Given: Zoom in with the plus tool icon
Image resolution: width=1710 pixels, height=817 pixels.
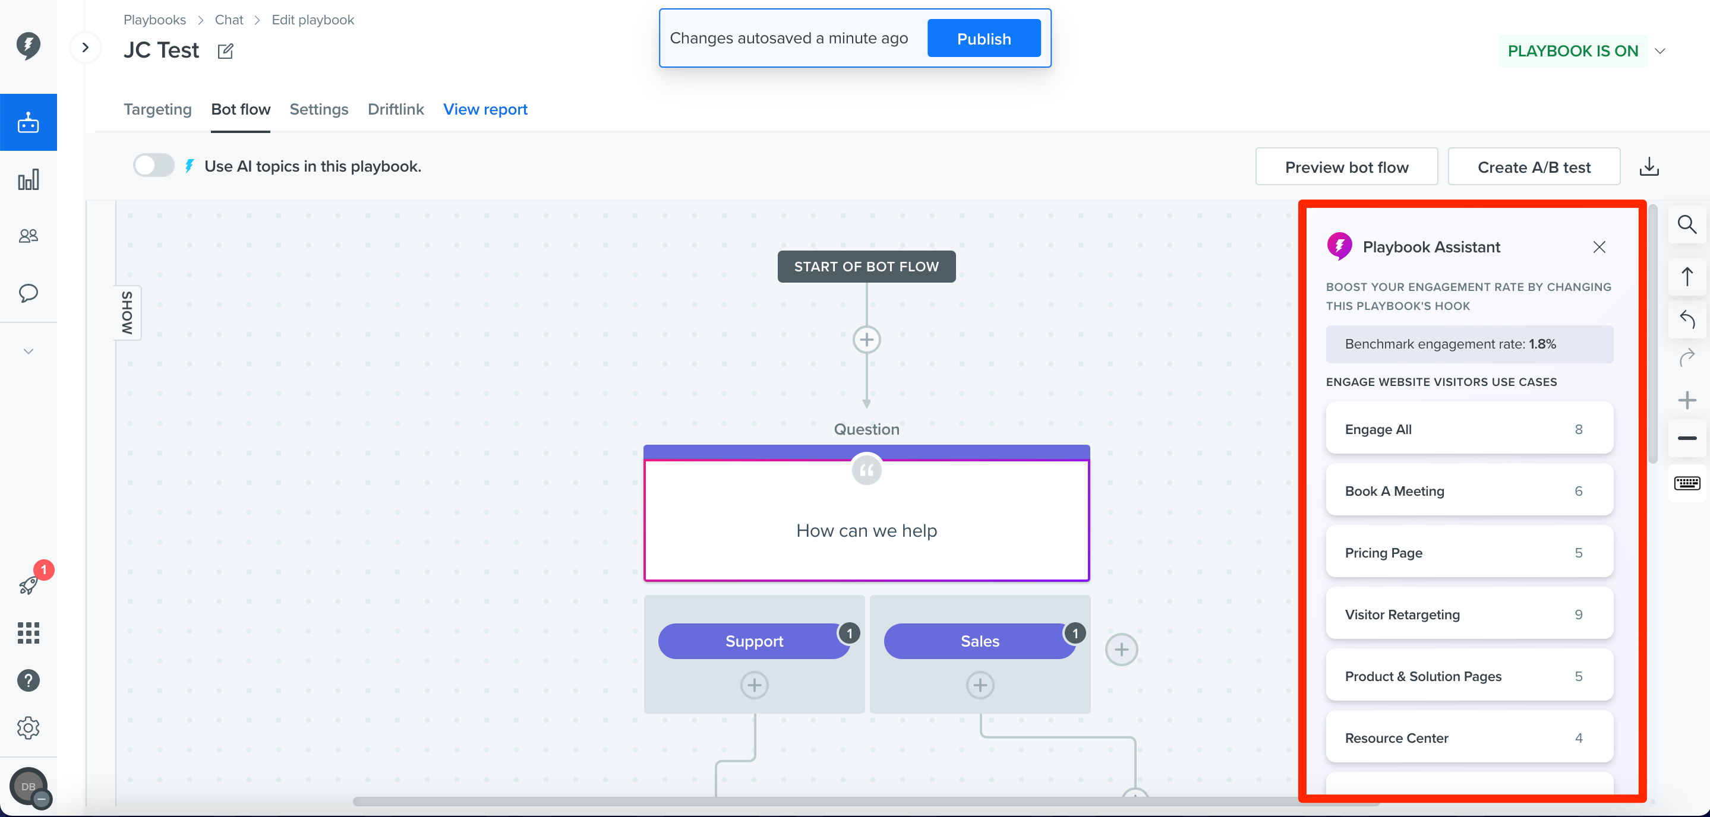Looking at the screenshot, I should [x=1687, y=401].
